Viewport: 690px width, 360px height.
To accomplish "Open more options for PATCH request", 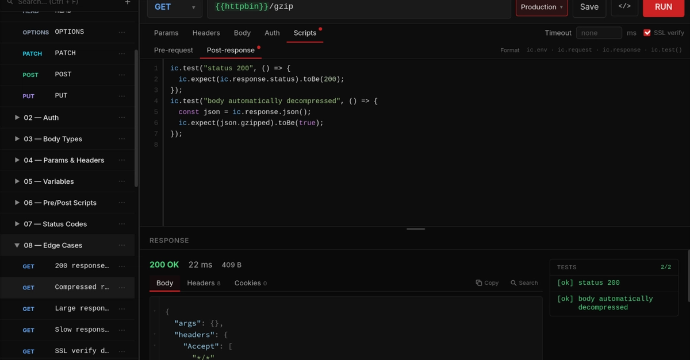I will point(122,53).
